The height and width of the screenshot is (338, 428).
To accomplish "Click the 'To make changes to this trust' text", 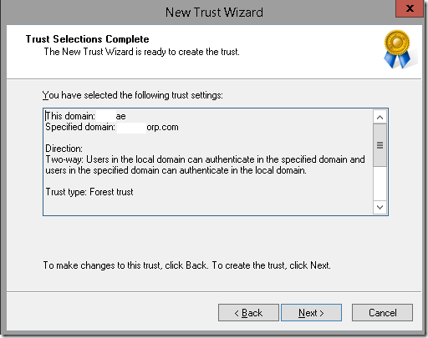I will click(186, 265).
